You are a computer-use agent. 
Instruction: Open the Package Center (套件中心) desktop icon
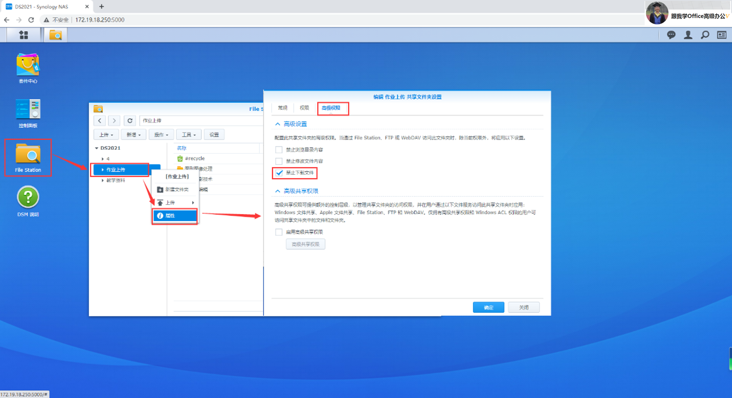click(28, 69)
